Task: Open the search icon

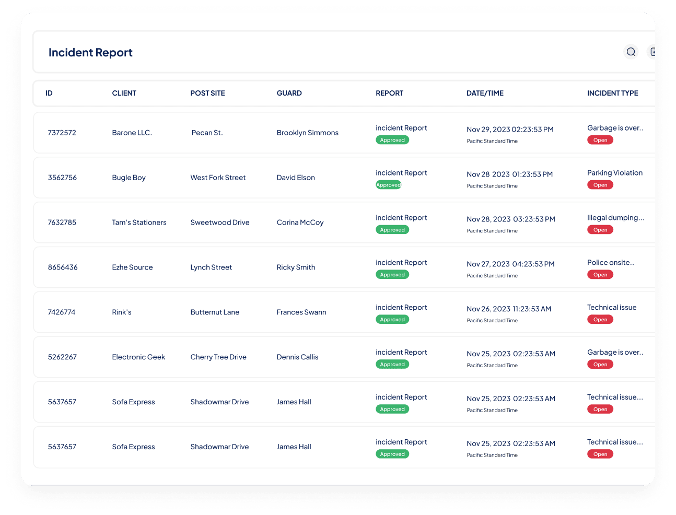Action: (x=631, y=52)
